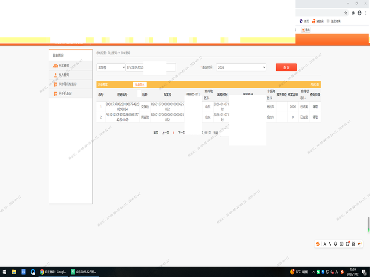Open 从手机查询 in the sidebar
Screen dimensions: 370x277
(65, 93)
